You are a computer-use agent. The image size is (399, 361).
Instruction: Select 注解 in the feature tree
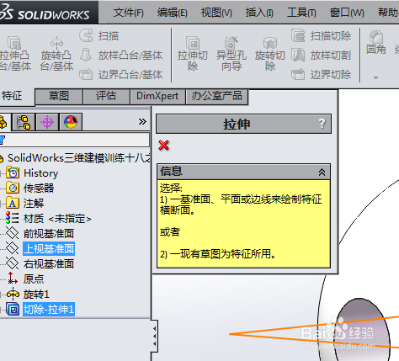coord(34,203)
